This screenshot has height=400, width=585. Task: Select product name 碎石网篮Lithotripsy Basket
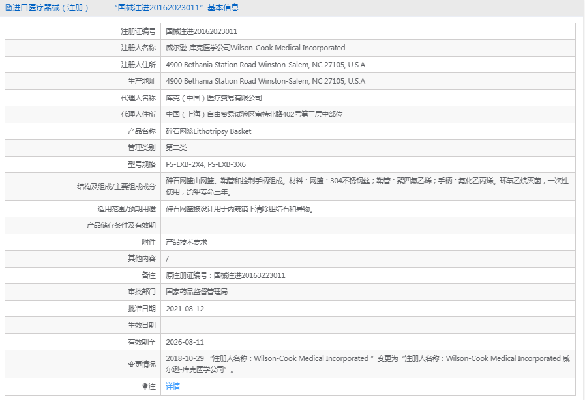(209, 131)
